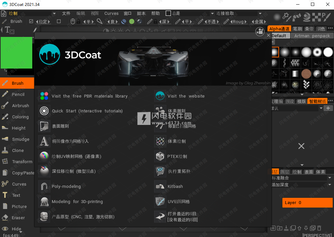
Task: Move layer up with up-arrow icon
Action: coord(299,228)
